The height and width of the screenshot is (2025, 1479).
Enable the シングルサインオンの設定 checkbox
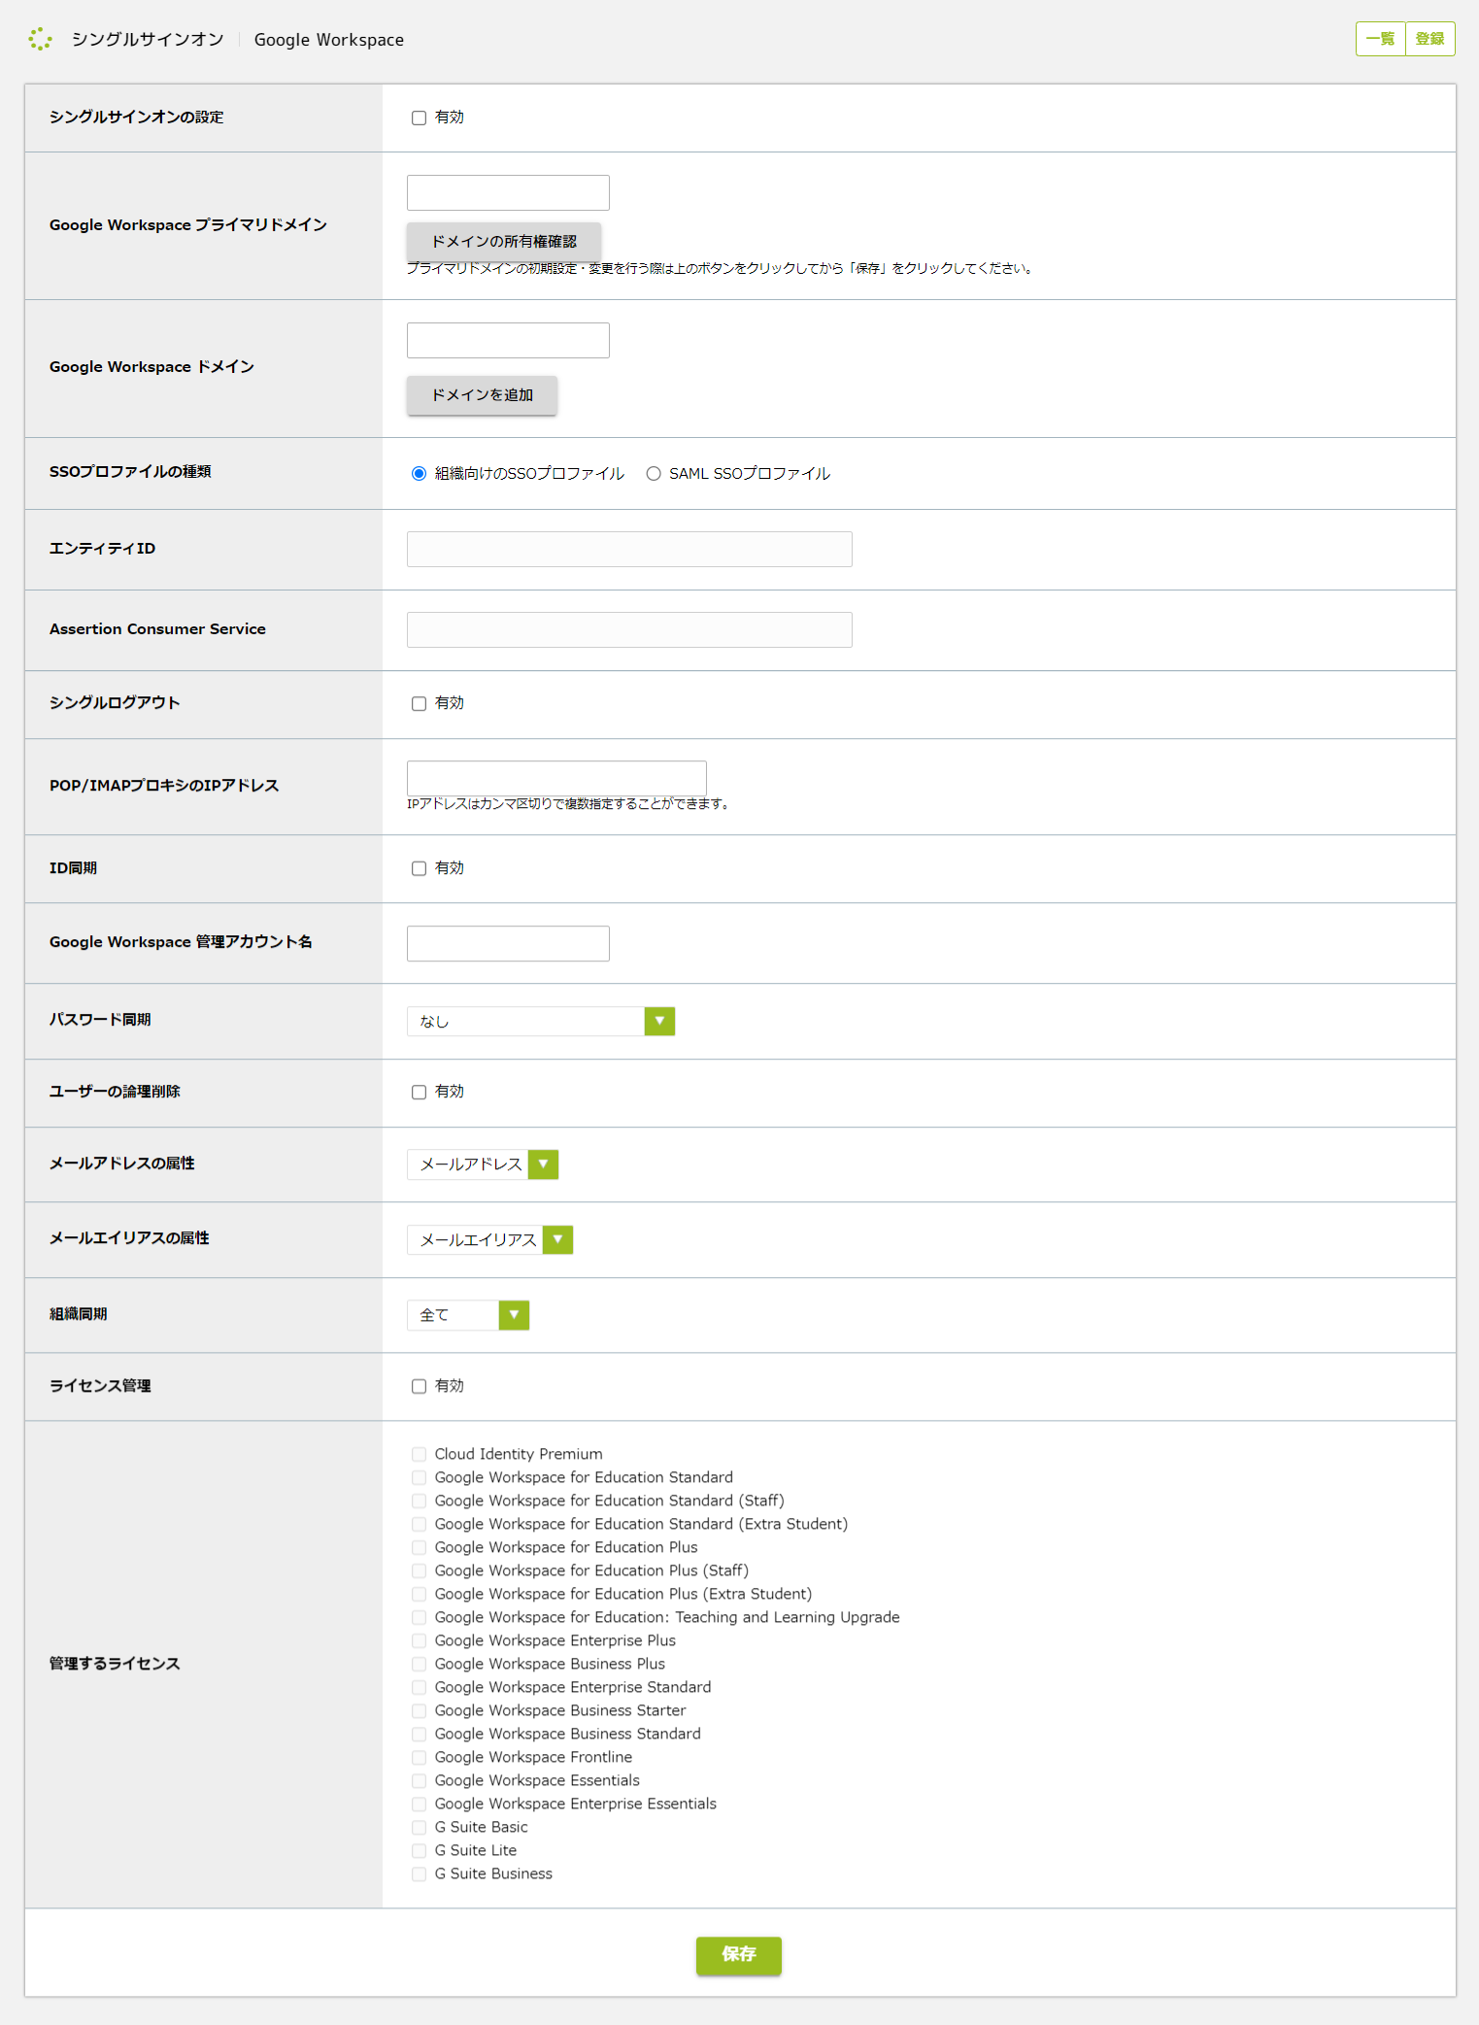[x=419, y=118]
